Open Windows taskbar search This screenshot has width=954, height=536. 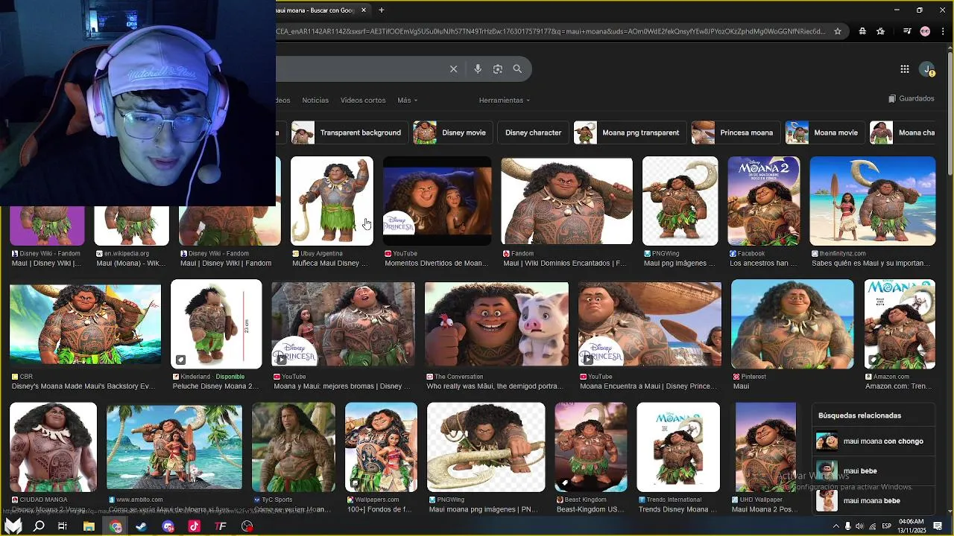click(39, 526)
